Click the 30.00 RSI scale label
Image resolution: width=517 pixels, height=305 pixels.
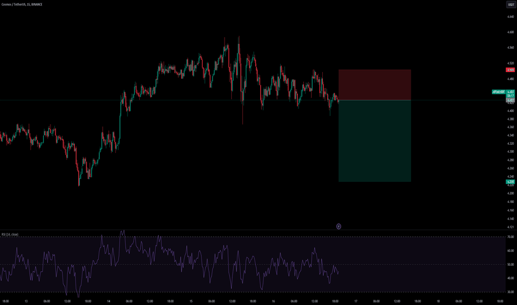coord(510,292)
